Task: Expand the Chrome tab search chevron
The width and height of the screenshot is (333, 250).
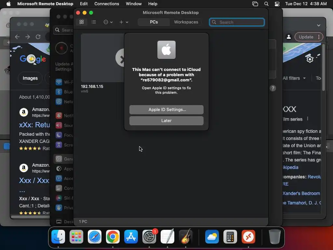Action: 319,25
